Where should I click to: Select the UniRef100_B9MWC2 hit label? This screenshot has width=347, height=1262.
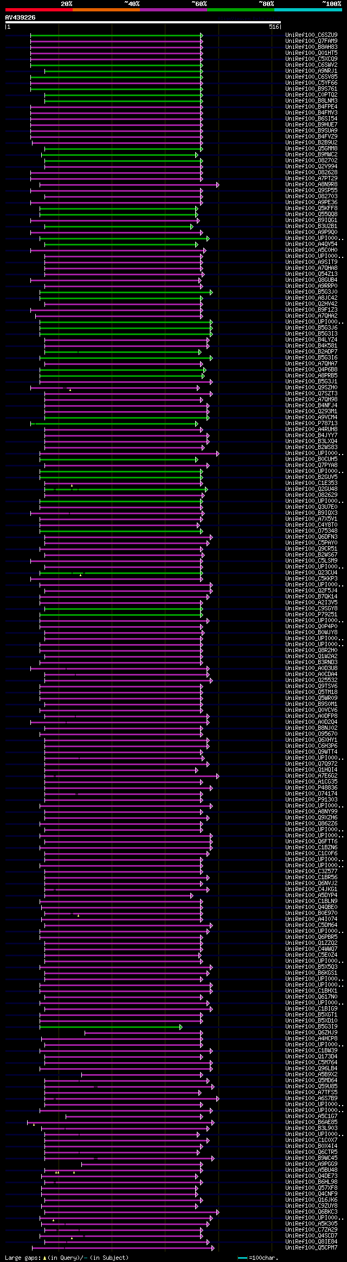tap(311, 155)
